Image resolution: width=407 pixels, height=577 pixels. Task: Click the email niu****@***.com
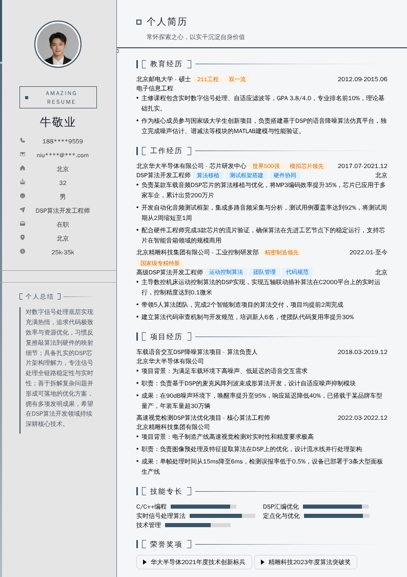(x=63, y=155)
